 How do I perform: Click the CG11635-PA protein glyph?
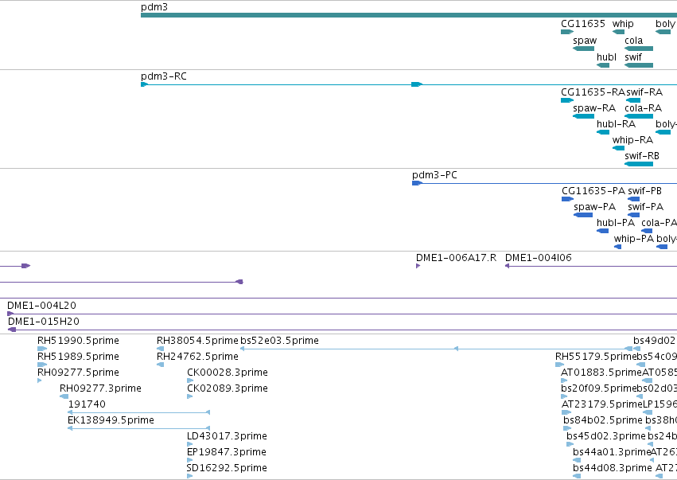(x=567, y=199)
